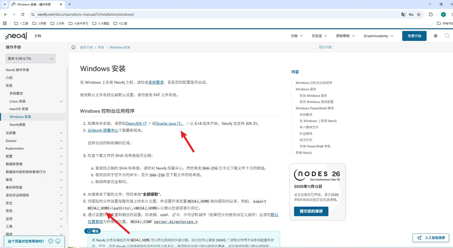Click the 提出问题 link
This screenshot has height=248, width=453.
click(325, 47)
